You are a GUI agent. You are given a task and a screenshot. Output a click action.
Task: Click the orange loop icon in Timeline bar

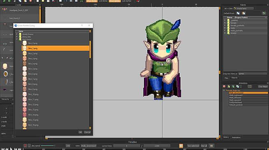tap(181, 146)
